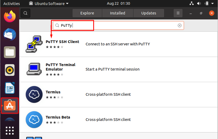Switch to the Updates tab
218x139 pixels.
click(149, 13)
